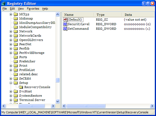Viewport: 156px width, 116px height.
Task: Open the Favorites menu
Action: click(x=33, y=9)
